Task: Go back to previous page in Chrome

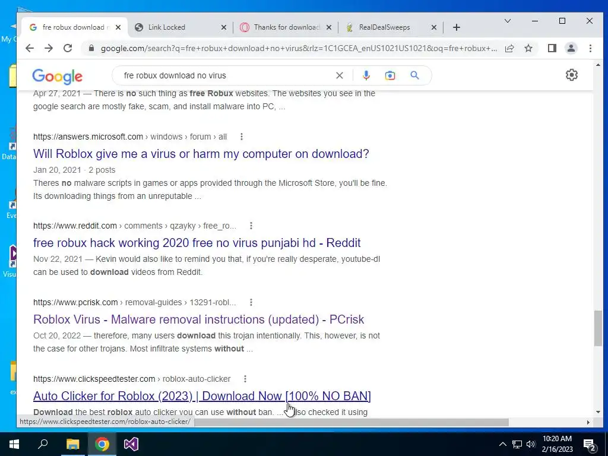Action: pyautogui.click(x=30, y=48)
